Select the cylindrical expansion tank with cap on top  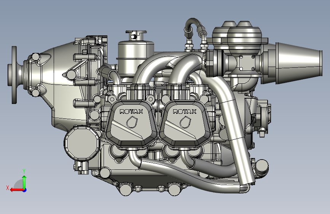(x=136, y=54)
